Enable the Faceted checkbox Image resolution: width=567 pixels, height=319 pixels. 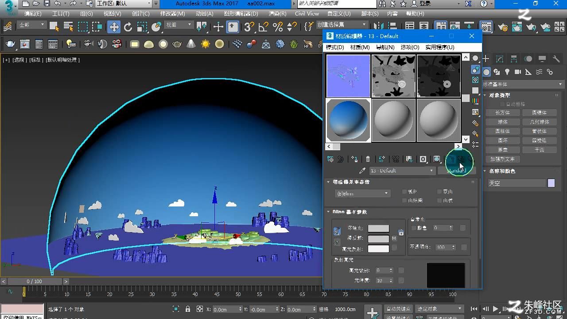[x=439, y=201]
